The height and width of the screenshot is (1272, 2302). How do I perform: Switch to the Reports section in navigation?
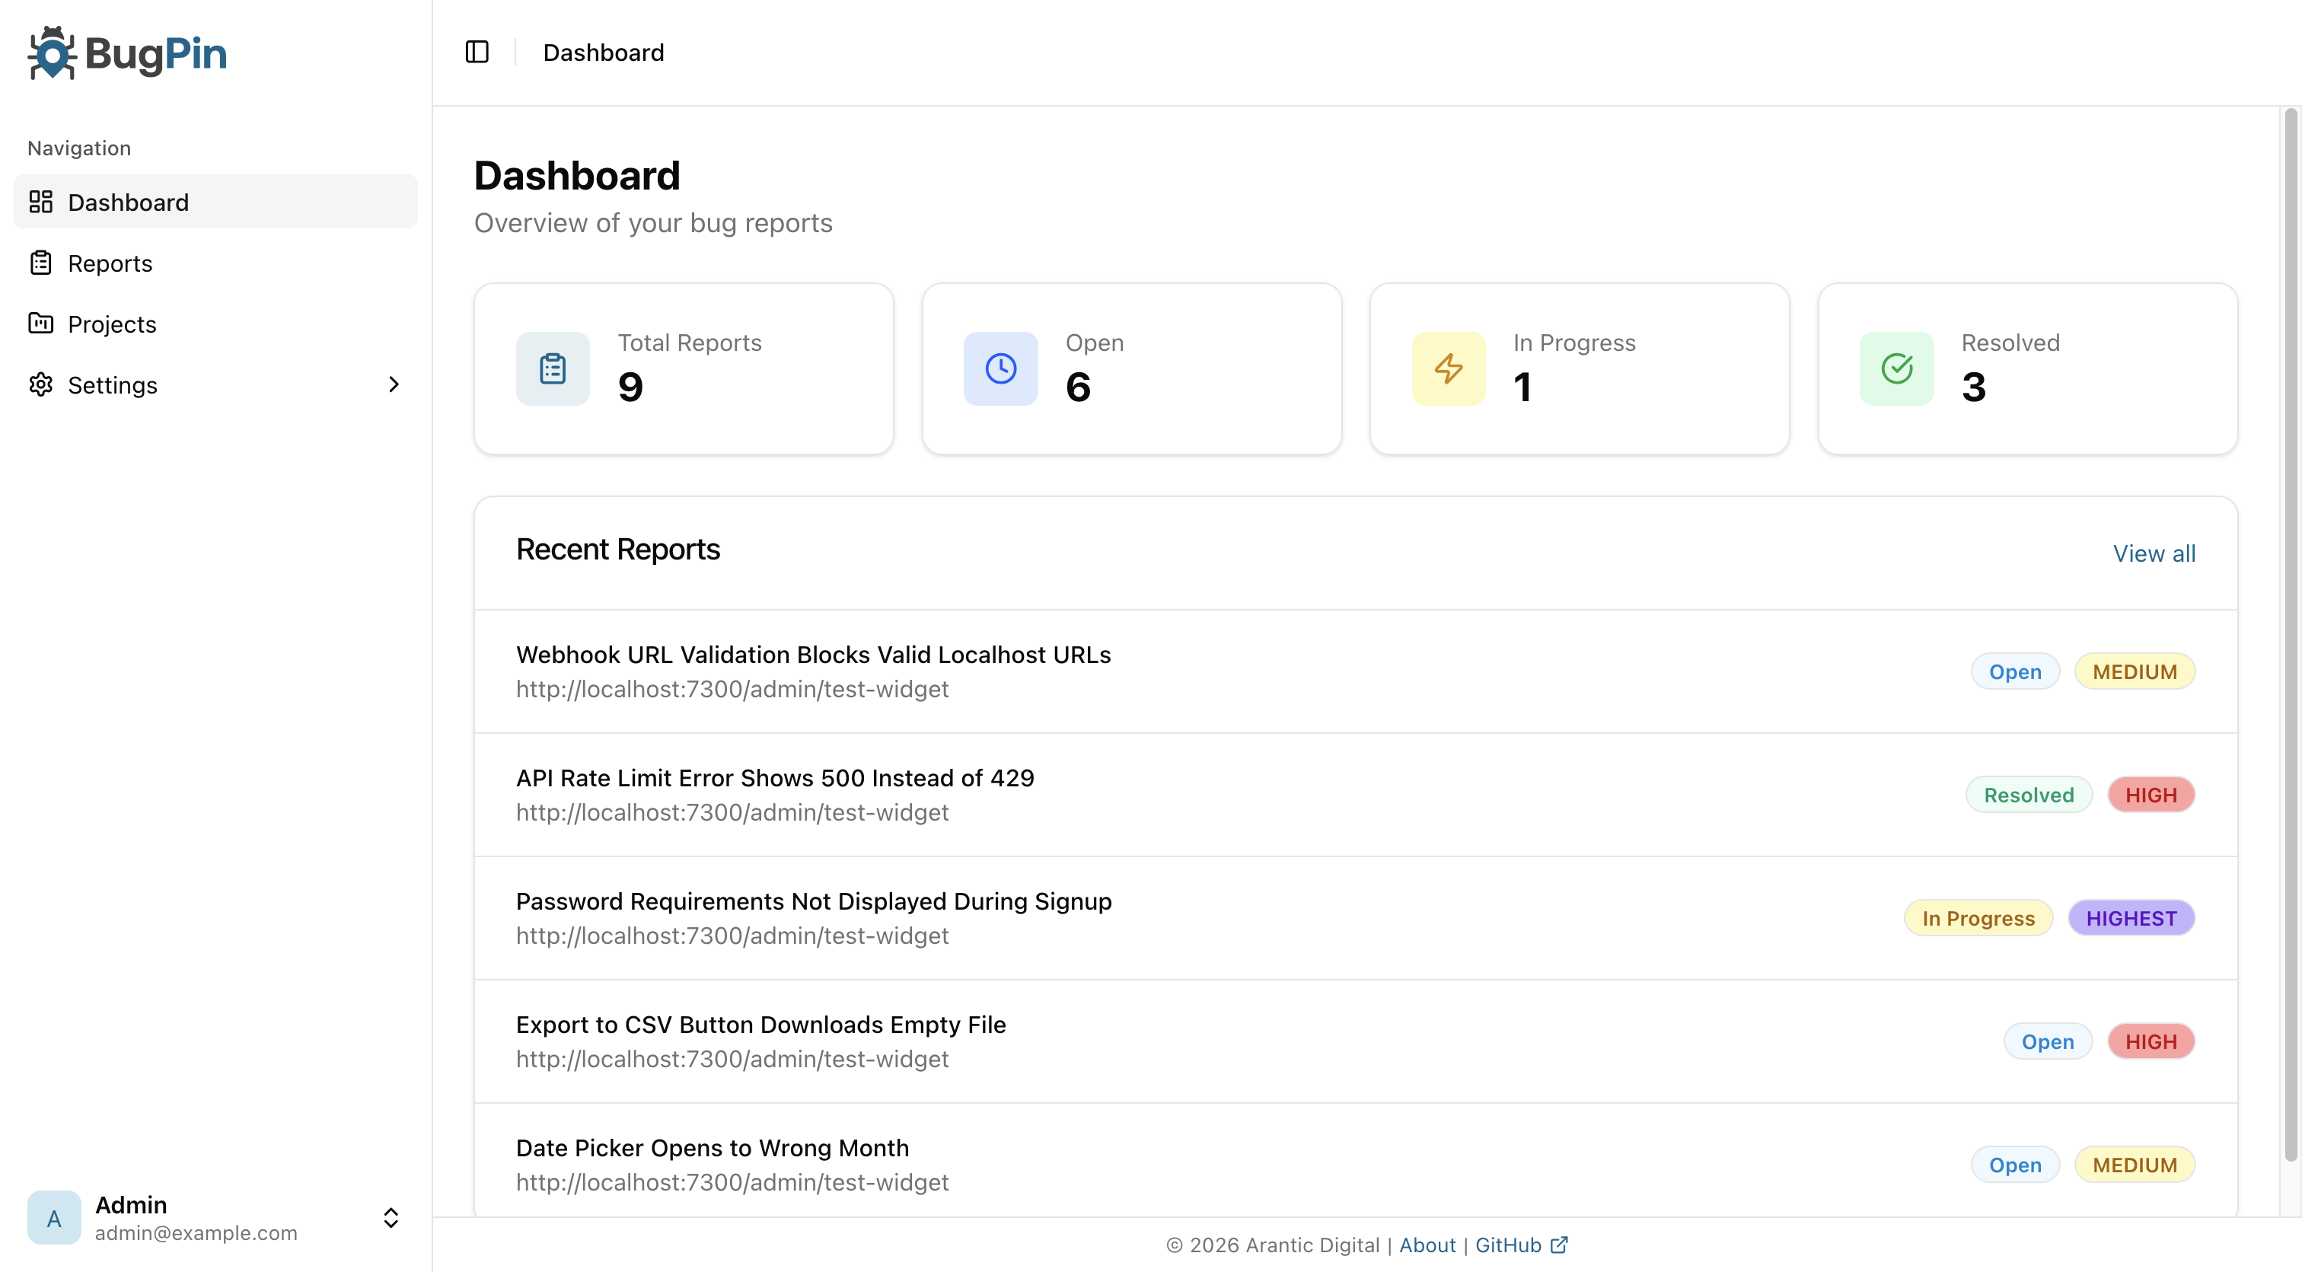click(110, 263)
